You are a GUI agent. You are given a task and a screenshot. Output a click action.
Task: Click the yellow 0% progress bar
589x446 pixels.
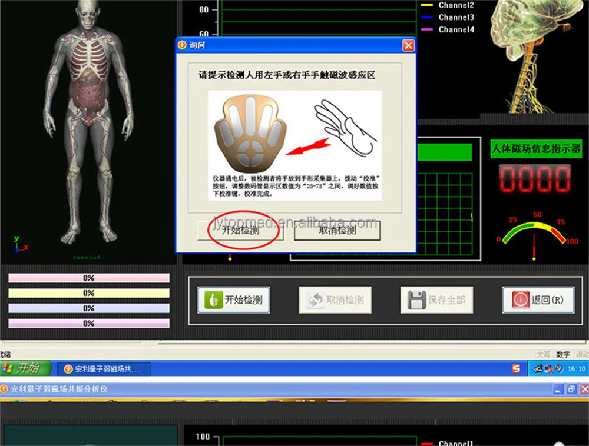[89, 293]
